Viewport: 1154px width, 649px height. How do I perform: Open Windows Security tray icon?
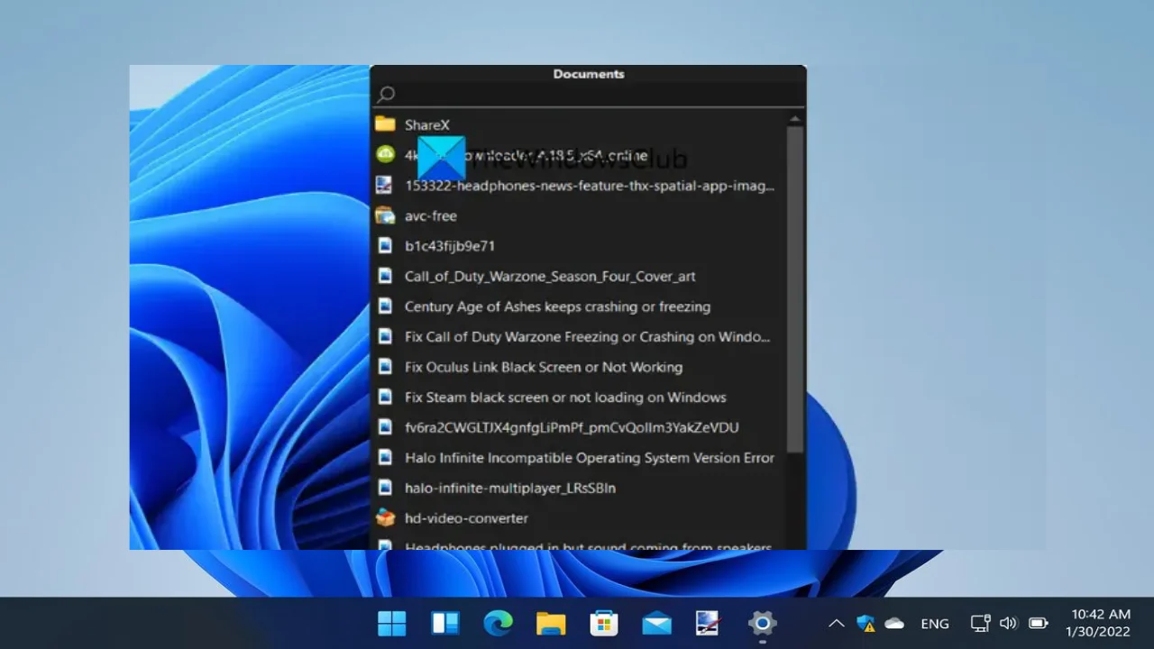pos(865,623)
